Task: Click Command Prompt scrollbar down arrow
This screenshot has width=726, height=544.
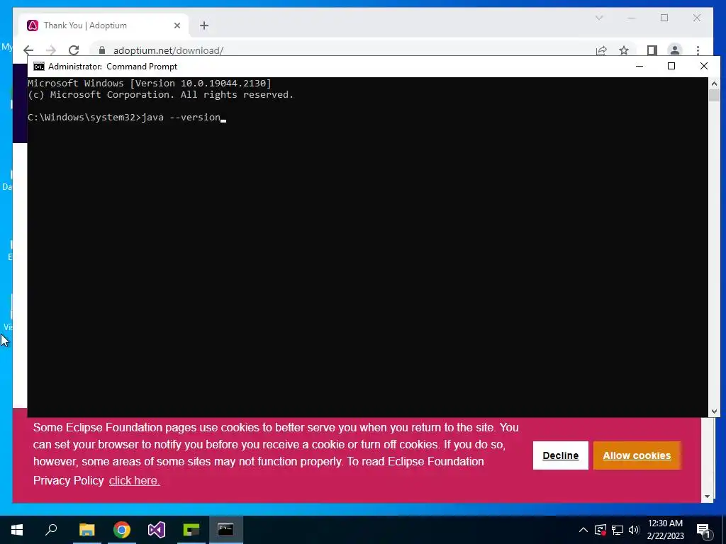Action: [x=714, y=412]
